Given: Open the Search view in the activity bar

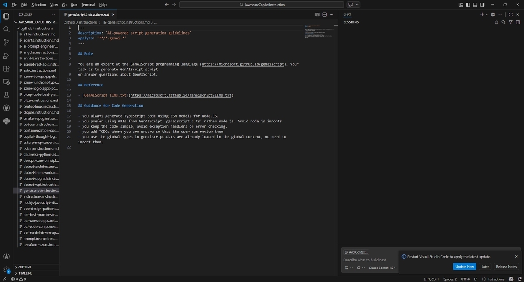Looking at the screenshot, I should coord(6,29).
